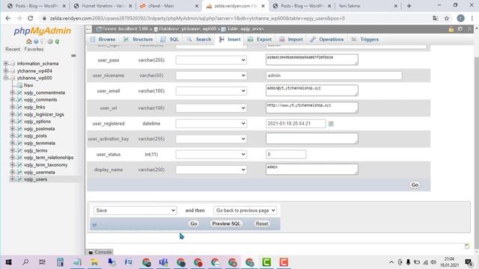Collapse the ytchanne_wp600 database node

pyautogui.click(x=6, y=78)
